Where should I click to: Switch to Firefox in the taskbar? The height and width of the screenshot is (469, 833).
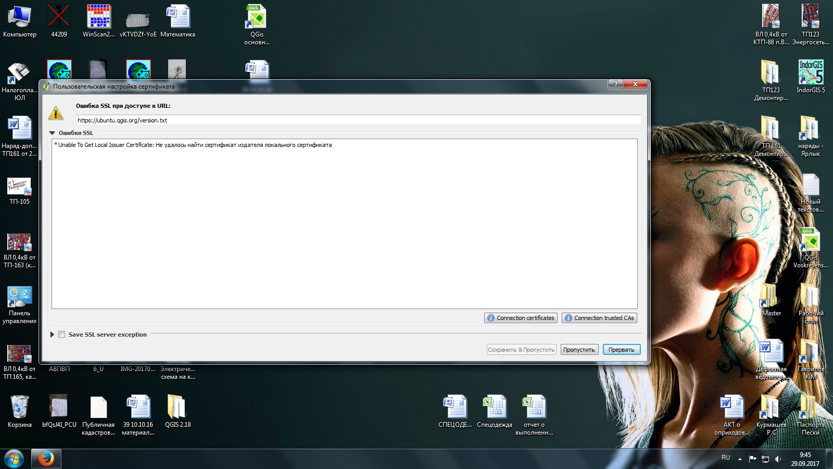[x=46, y=459]
